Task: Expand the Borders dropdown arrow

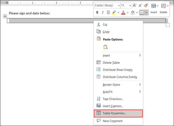Action: [146, 13]
